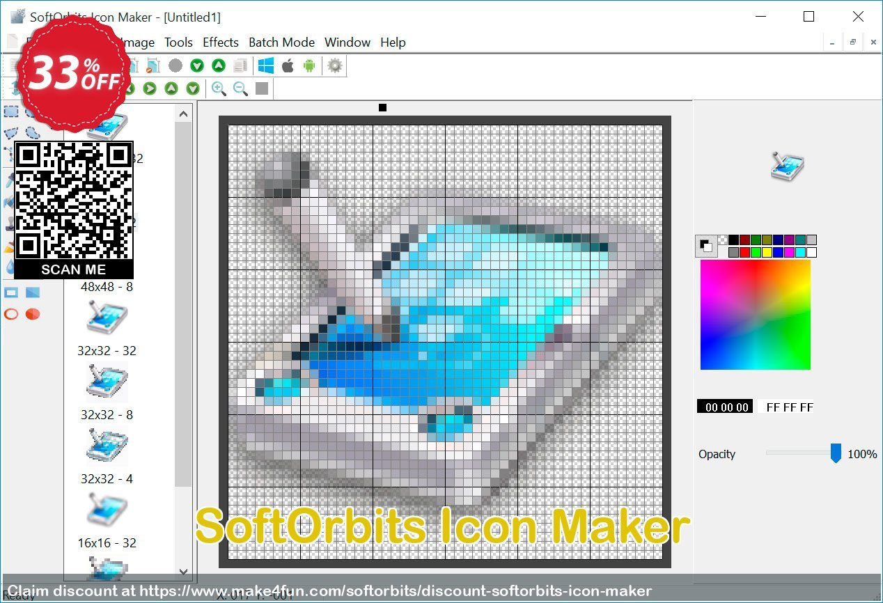883x603 pixels.
Task: Pick the transparent color swatch
Action: pos(722,240)
